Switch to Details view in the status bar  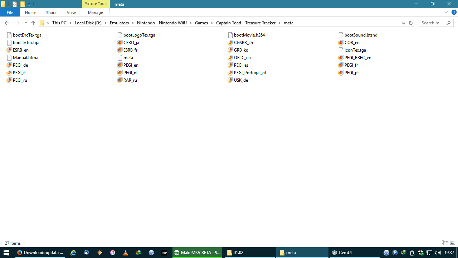pos(445,243)
